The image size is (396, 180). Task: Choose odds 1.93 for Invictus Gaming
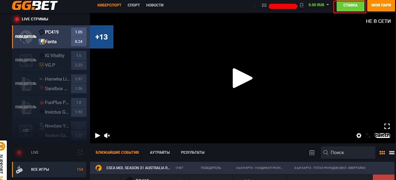[x=79, y=112]
